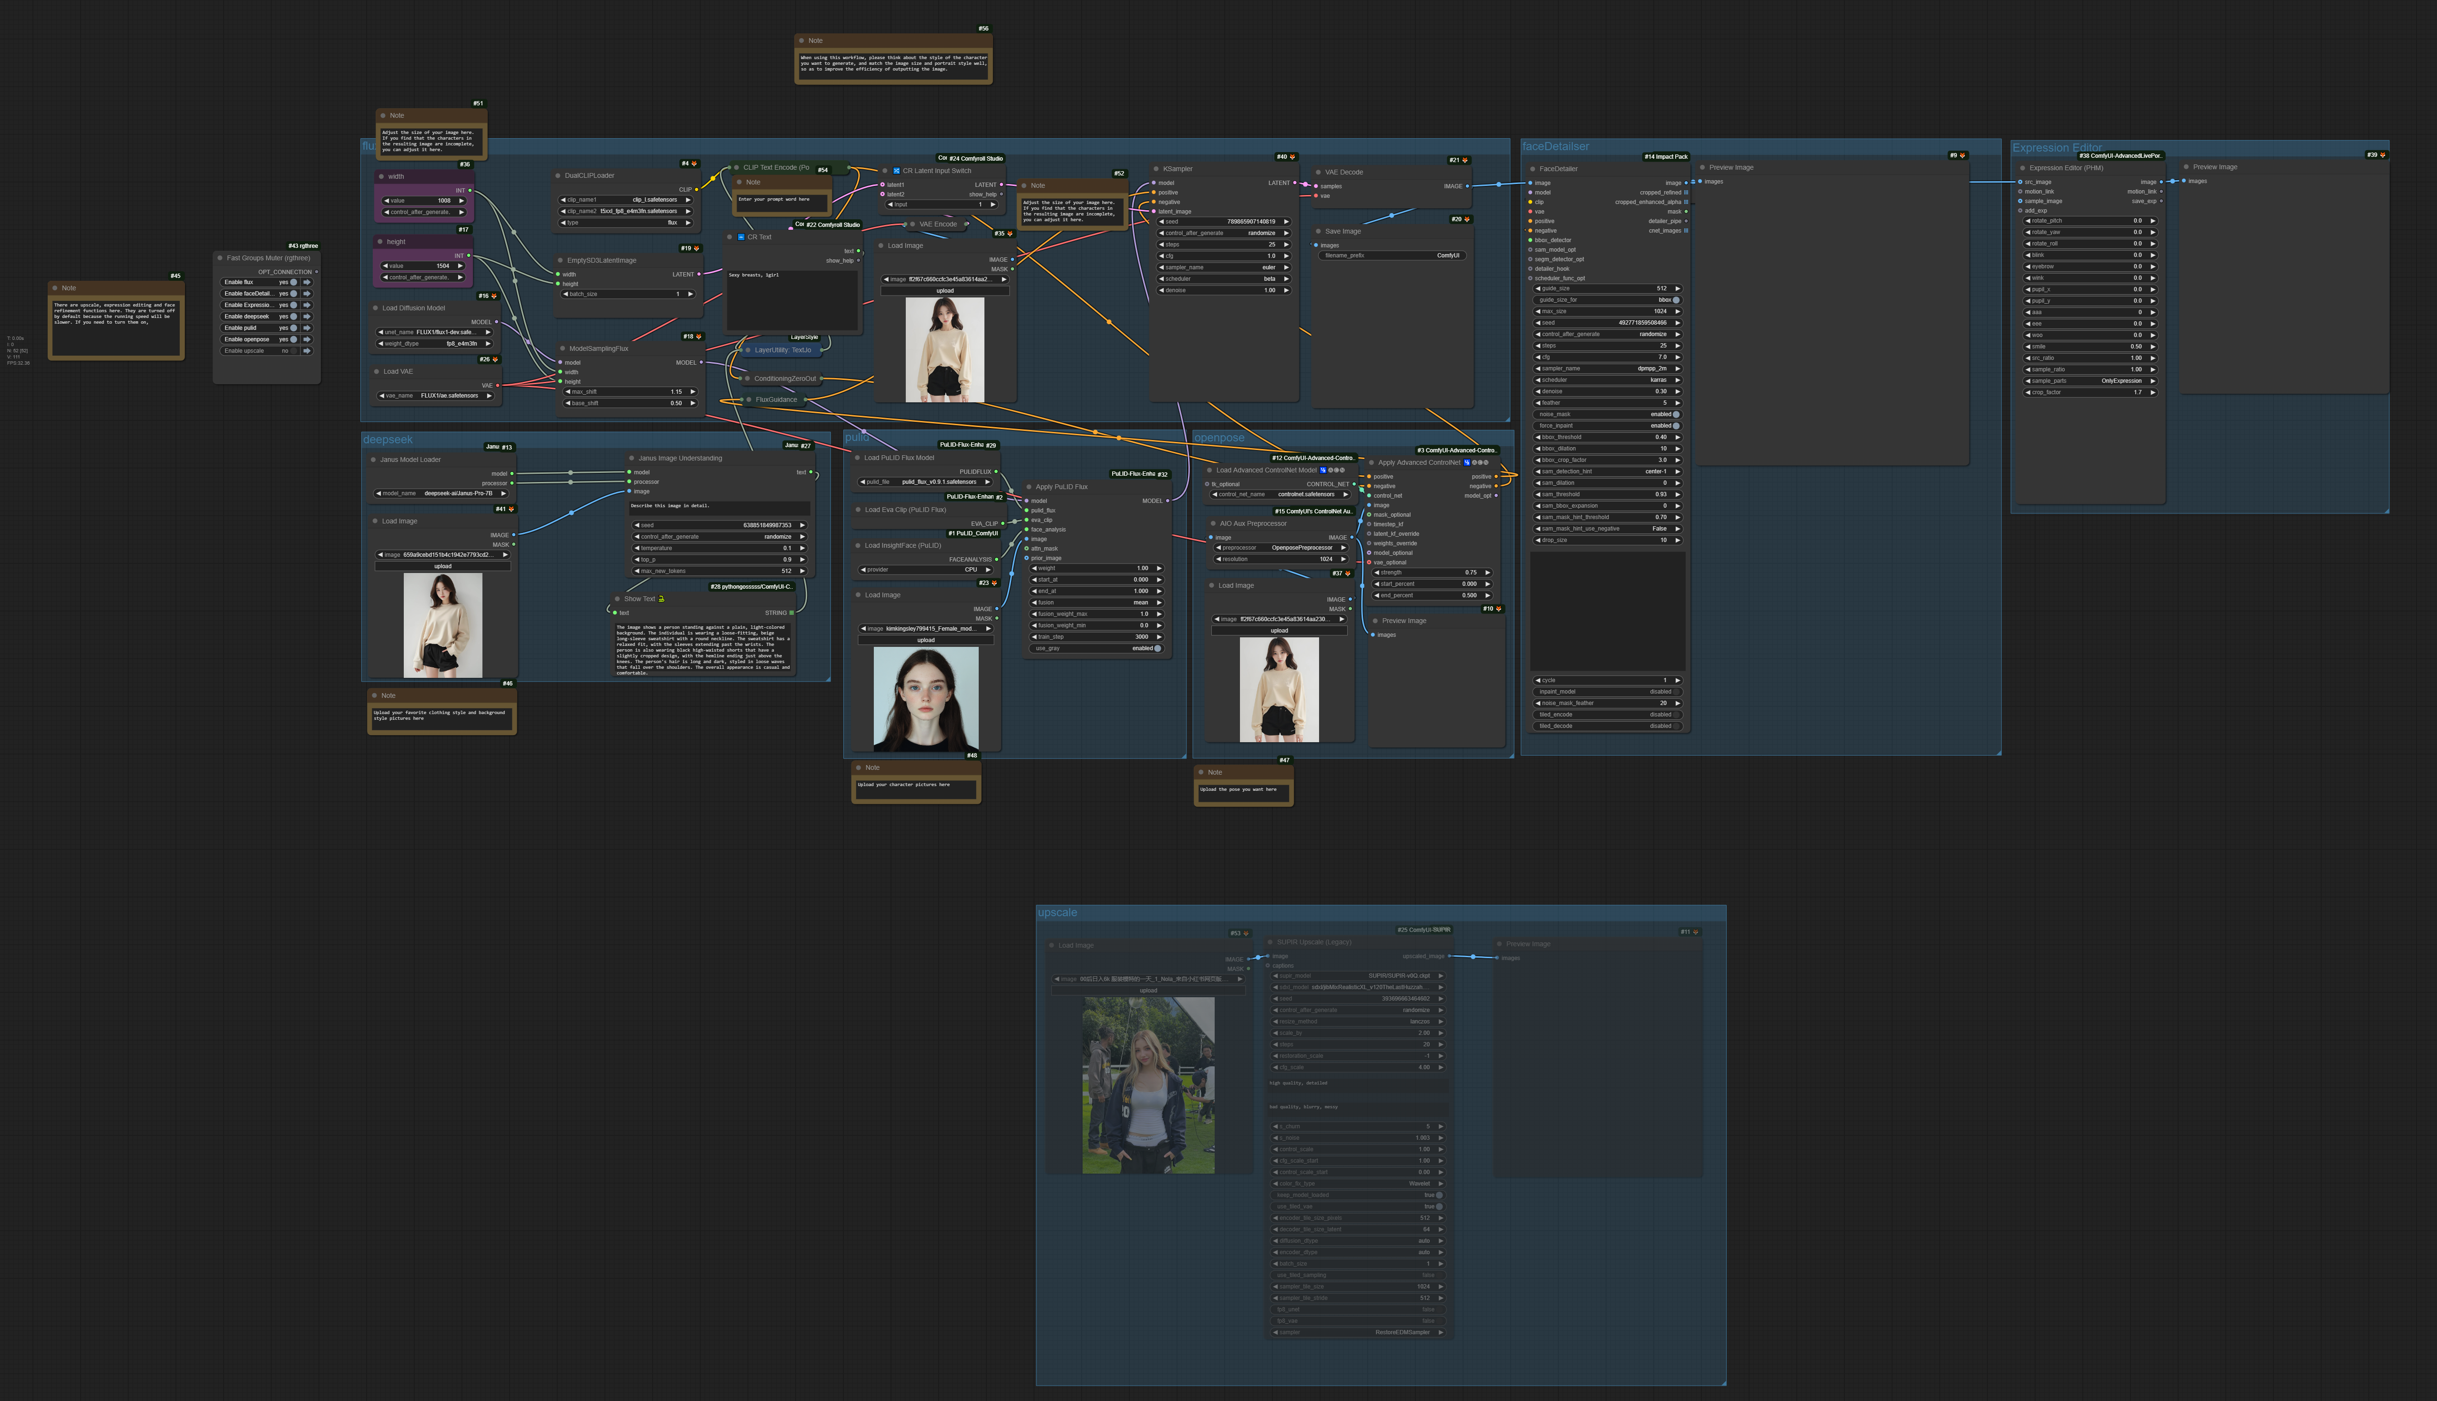2437x1401 pixels.
Task: Go to faceDetailer group arrow icon
Action: click(307, 294)
